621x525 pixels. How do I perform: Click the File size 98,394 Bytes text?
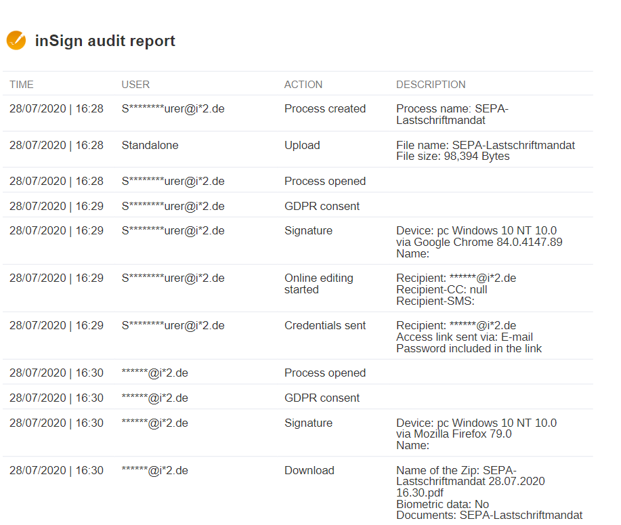tap(452, 156)
